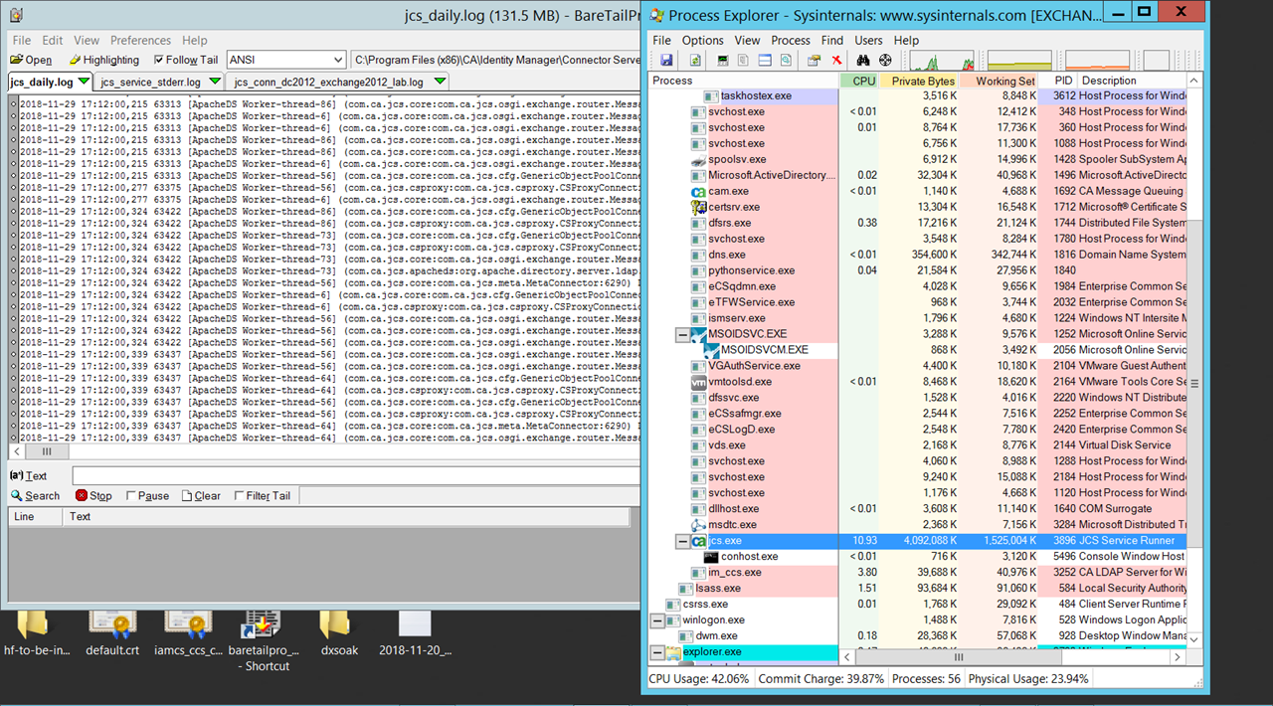
Task: Select the 2018-11-20_ desktop file
Action: [x=415, y=624]
